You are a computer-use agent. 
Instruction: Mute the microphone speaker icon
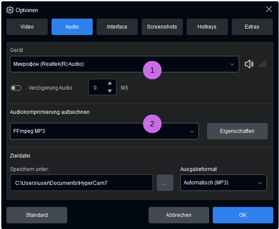(249, 64)
